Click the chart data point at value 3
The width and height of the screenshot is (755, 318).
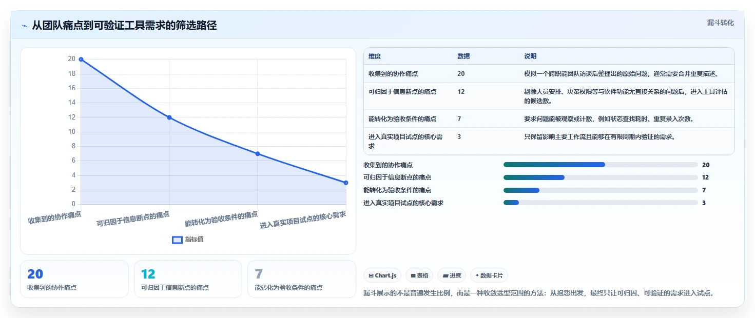346,183
